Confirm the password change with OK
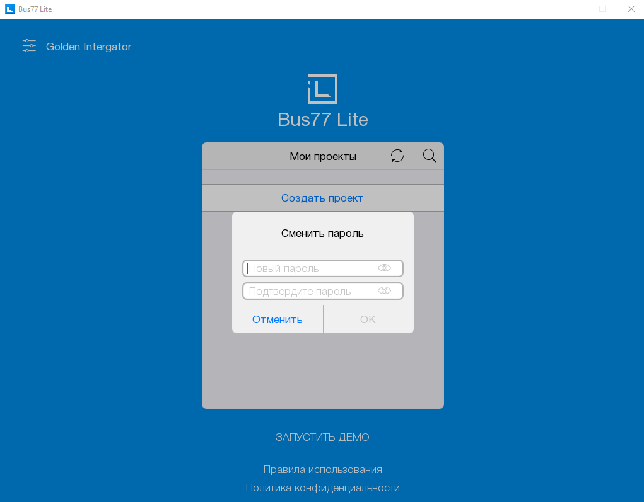The width and height of the screenshot is (644, 502). point(368,319)
